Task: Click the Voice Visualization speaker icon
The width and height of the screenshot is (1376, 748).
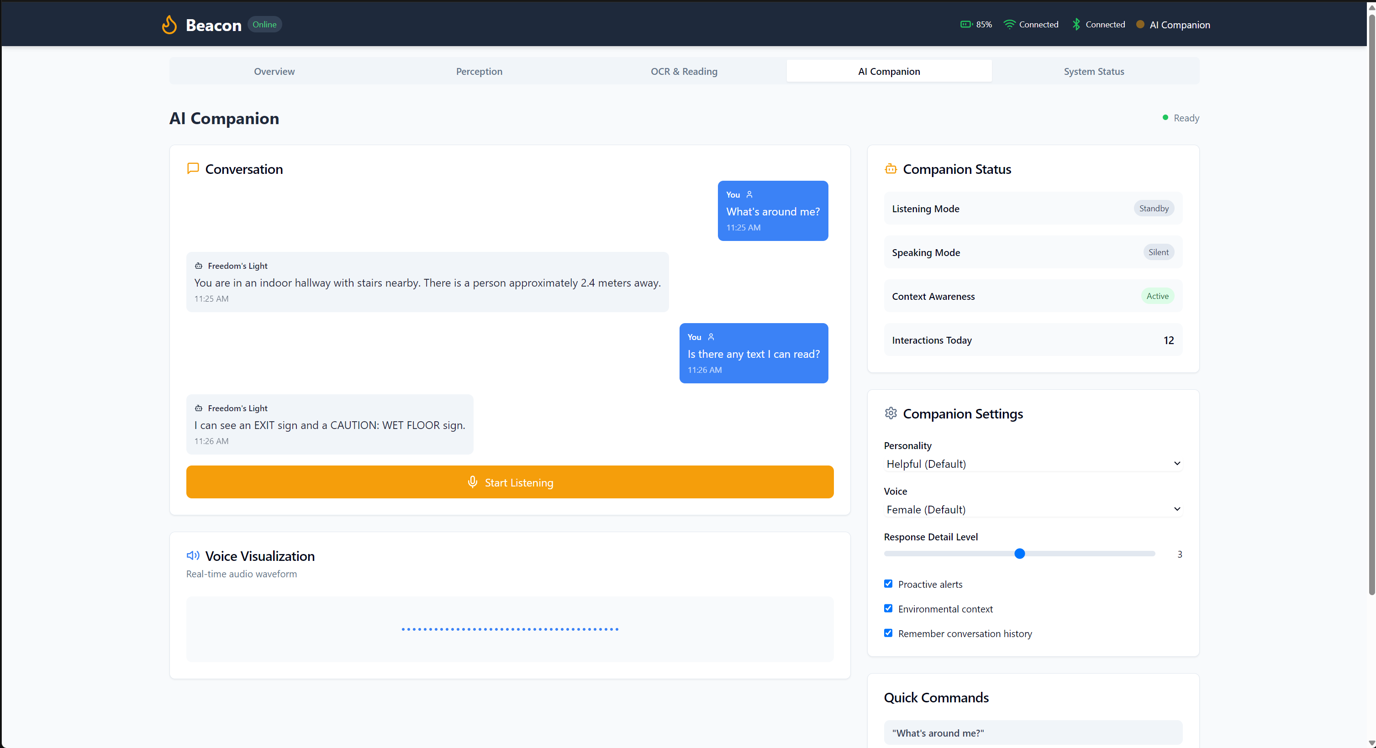Action: click(193, 556)
